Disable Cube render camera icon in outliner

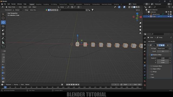click(x=171, y=16)
